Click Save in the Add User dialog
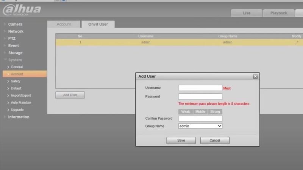This screenshot has height=170, width=303. click(181, 140)
